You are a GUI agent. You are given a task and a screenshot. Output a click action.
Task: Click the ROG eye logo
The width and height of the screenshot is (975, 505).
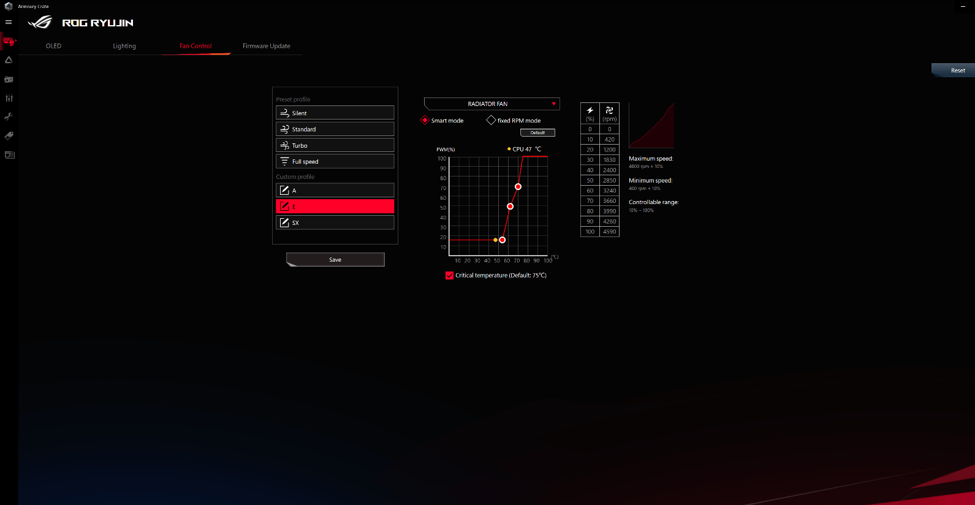click(40, 23)
